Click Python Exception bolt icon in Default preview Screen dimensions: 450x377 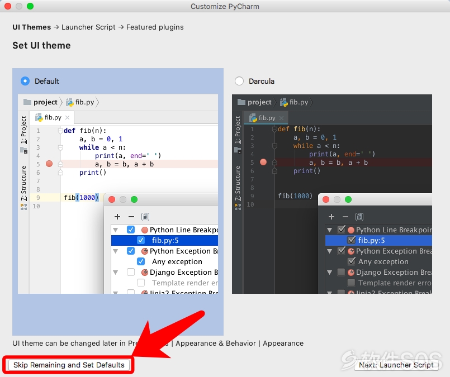145,251
